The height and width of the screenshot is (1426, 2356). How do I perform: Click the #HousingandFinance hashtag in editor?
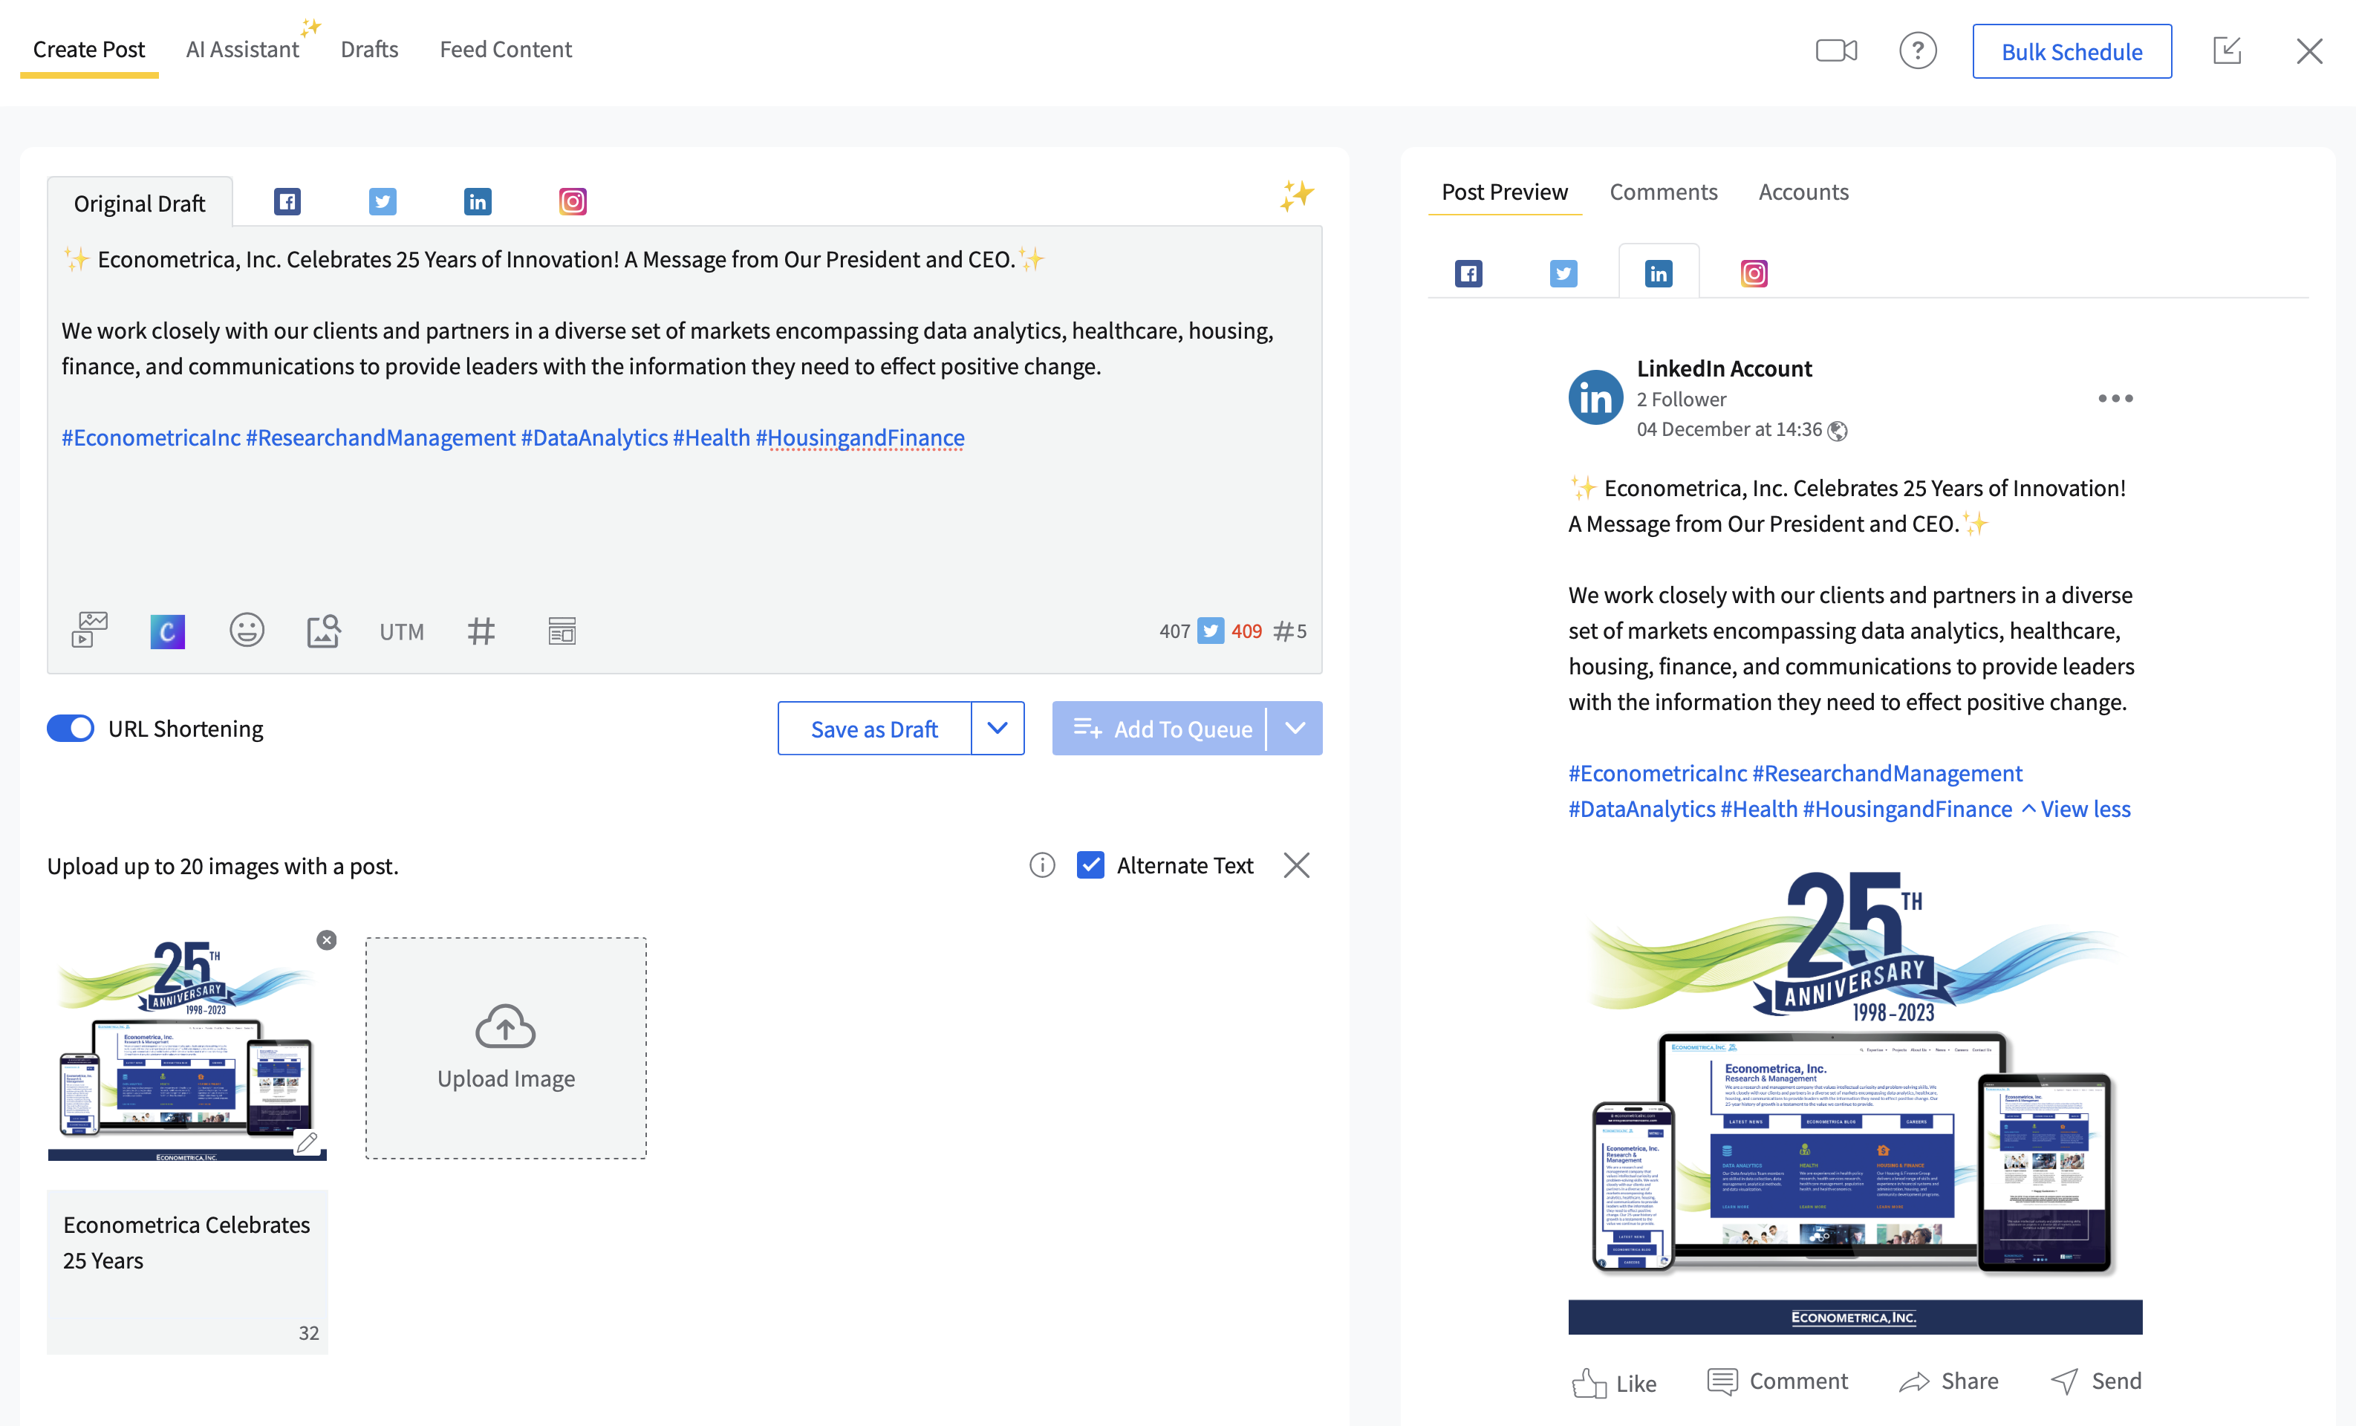point(859,437)
